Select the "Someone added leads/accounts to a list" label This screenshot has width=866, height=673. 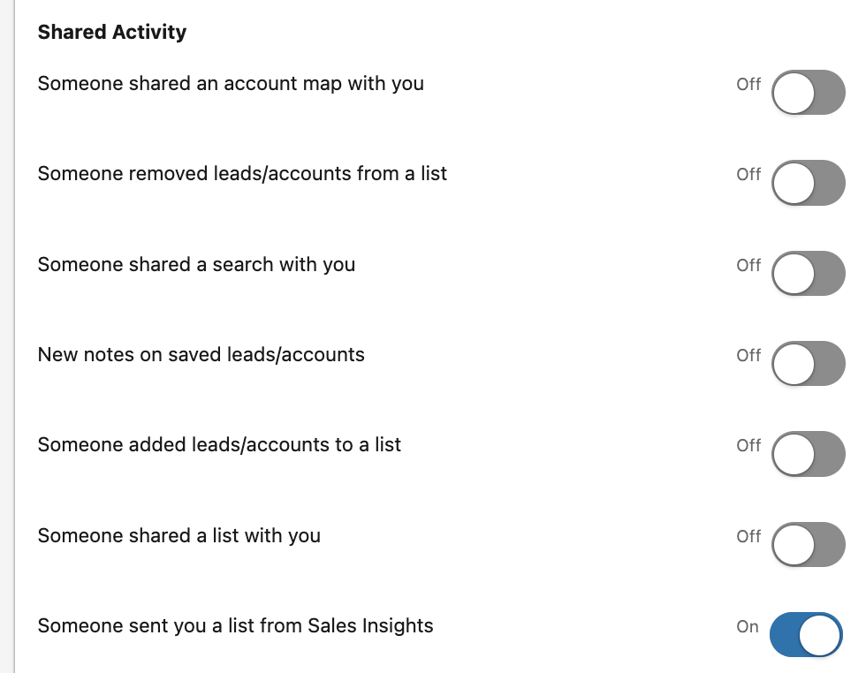(x=219, y=444)
